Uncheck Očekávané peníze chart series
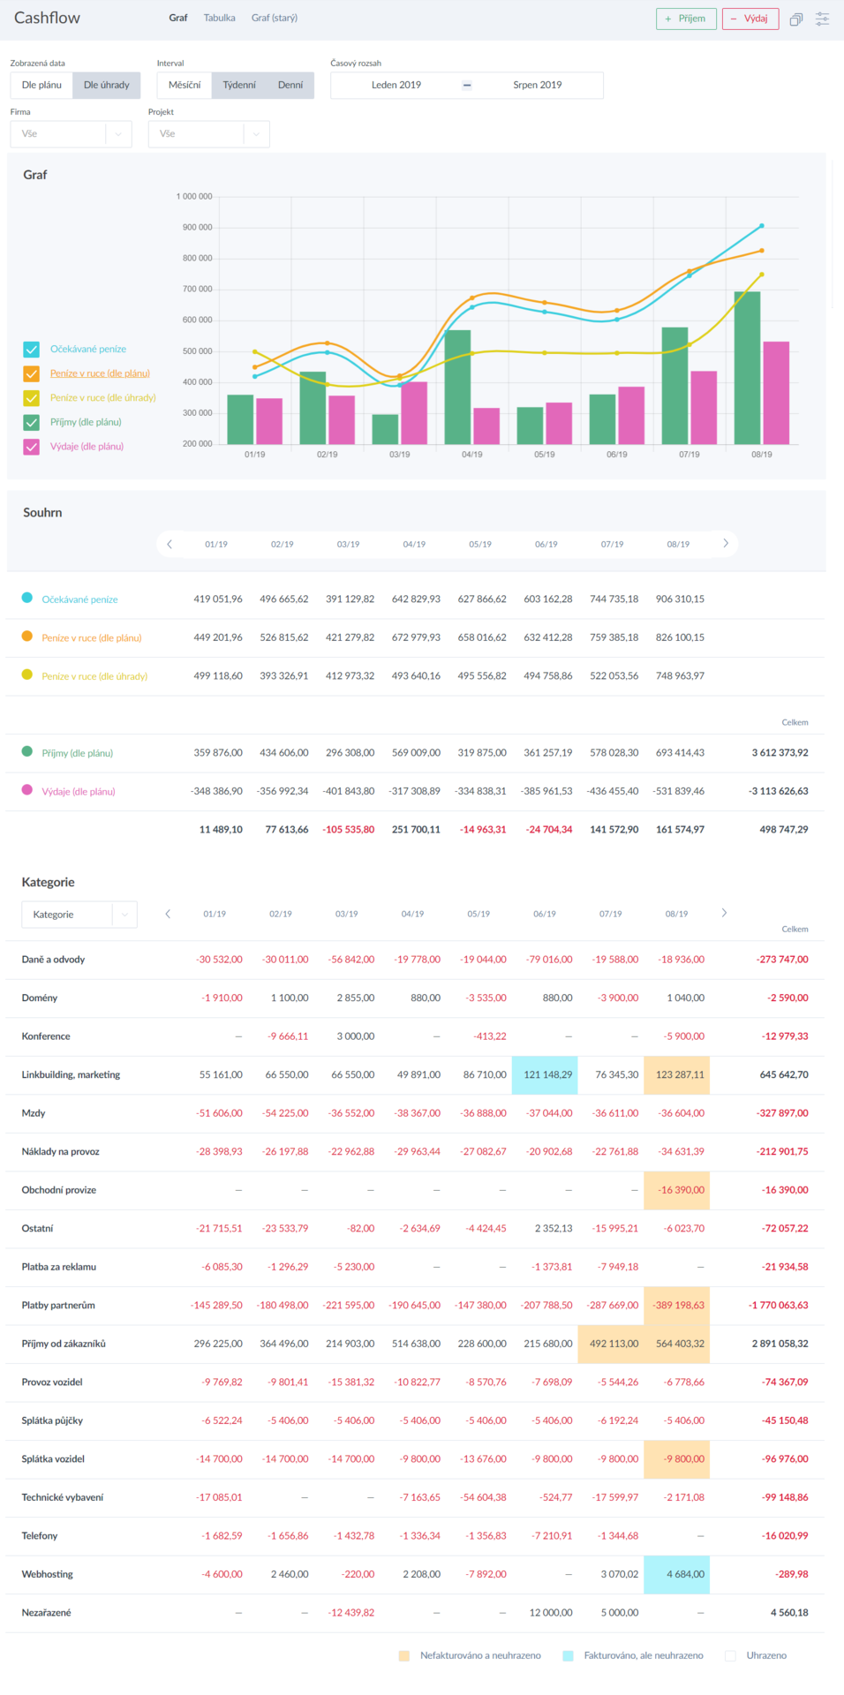This screenshot has height=1695, width=844. click(x=32, y=350)
